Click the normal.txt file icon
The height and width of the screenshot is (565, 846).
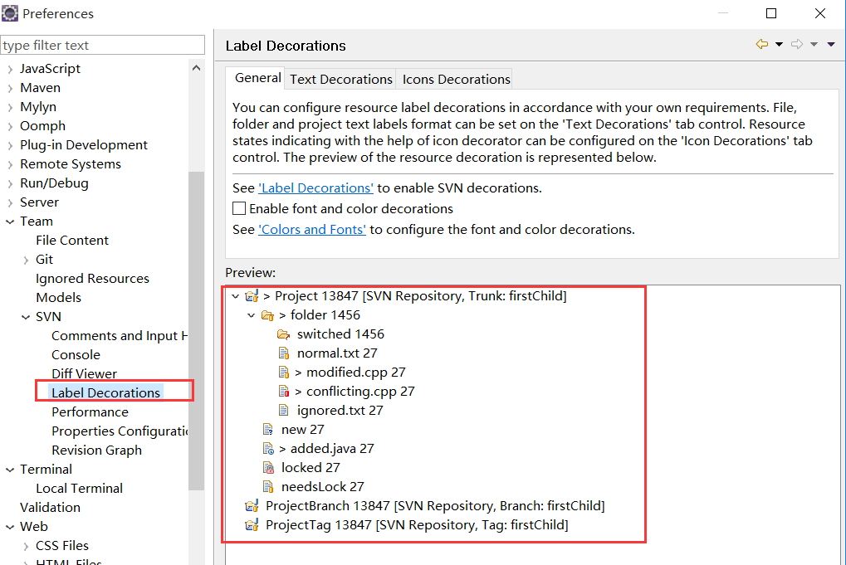(284, 353)
